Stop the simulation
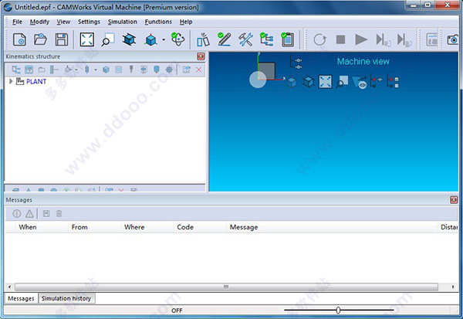Image resolution: width=463 pixels, height=319 pixels. tap(340, 39)
